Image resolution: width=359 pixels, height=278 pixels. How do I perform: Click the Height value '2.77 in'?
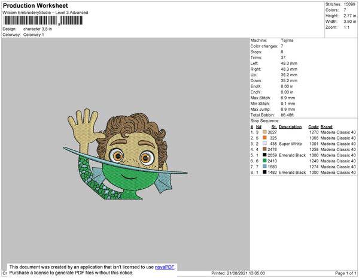350,16
